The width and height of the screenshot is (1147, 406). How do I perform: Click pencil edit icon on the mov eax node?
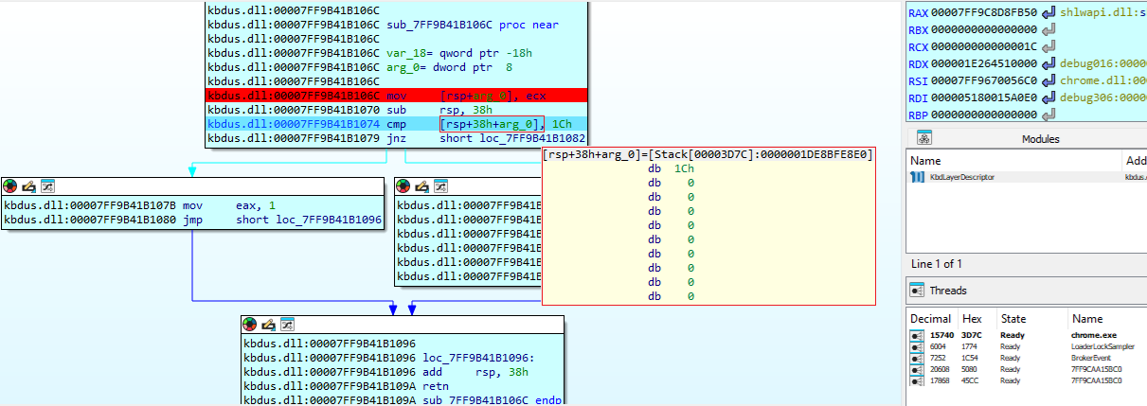point(28,185)
